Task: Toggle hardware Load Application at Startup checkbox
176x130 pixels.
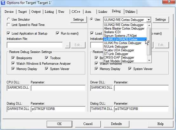Action: point(92,33)
